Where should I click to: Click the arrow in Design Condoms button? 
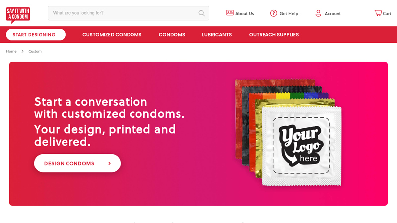109,164
